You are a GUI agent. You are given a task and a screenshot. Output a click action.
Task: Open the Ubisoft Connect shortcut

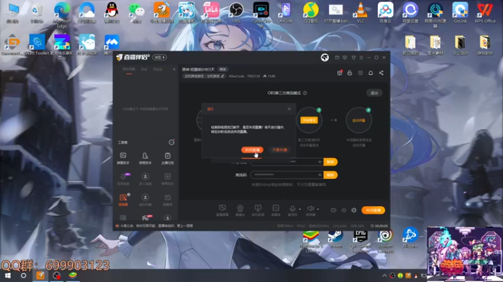pos(385,241)
